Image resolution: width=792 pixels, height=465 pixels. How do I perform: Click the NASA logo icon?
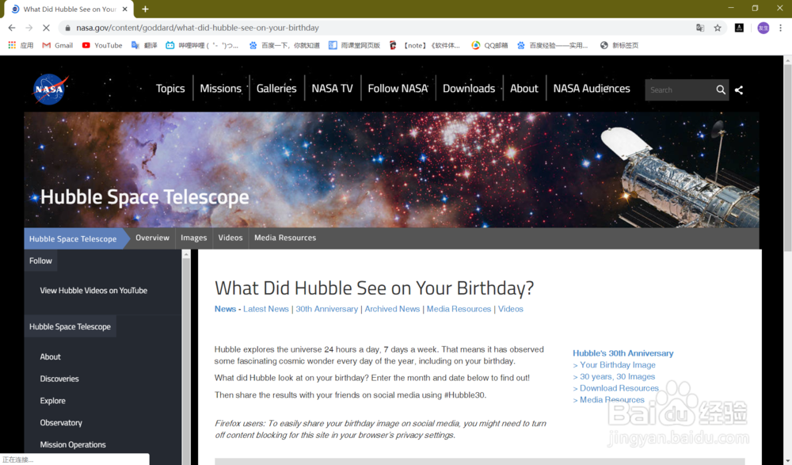50,90
